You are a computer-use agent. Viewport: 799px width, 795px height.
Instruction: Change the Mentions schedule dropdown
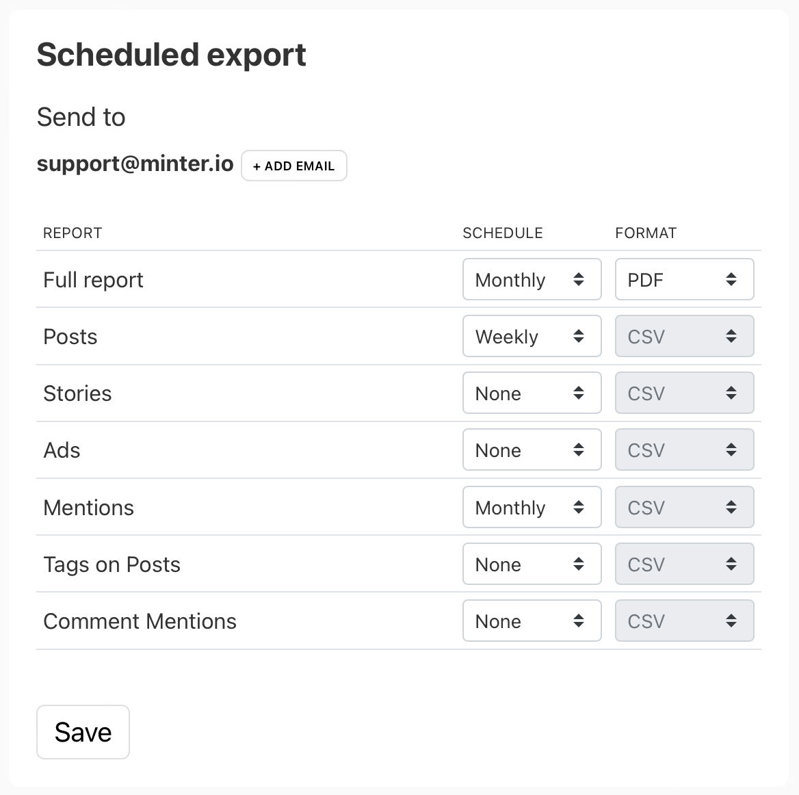pyautogui.click(x=532, y=507)
